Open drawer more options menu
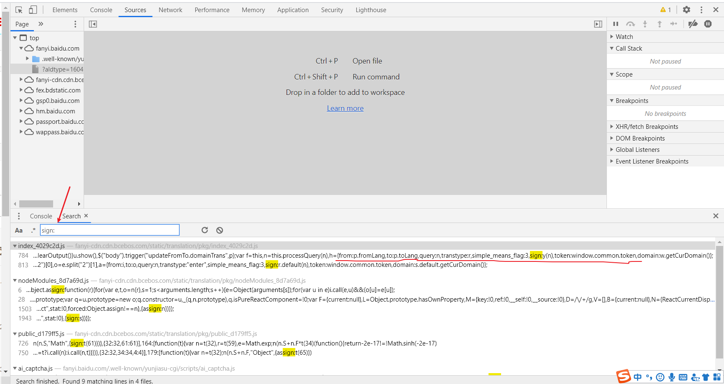 point(19,216)
